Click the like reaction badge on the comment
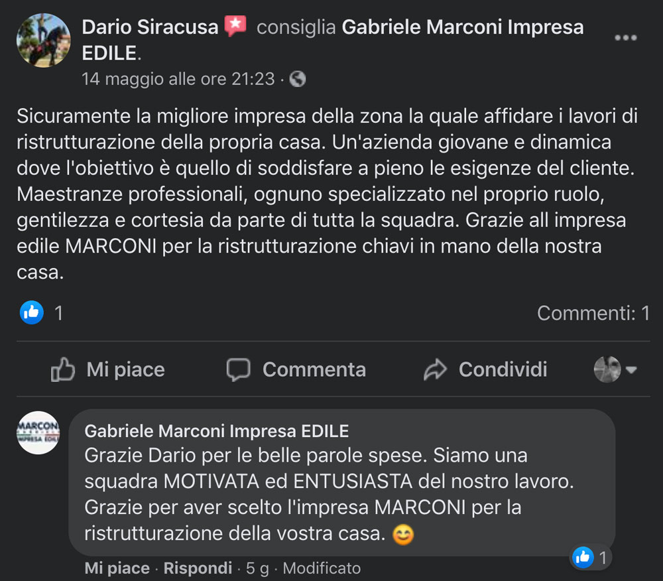 (590, 557)
